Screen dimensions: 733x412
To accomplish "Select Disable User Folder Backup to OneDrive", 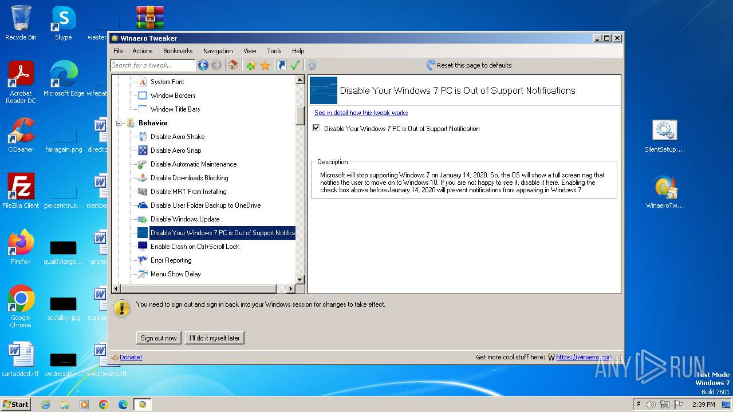I will (206, 205).
